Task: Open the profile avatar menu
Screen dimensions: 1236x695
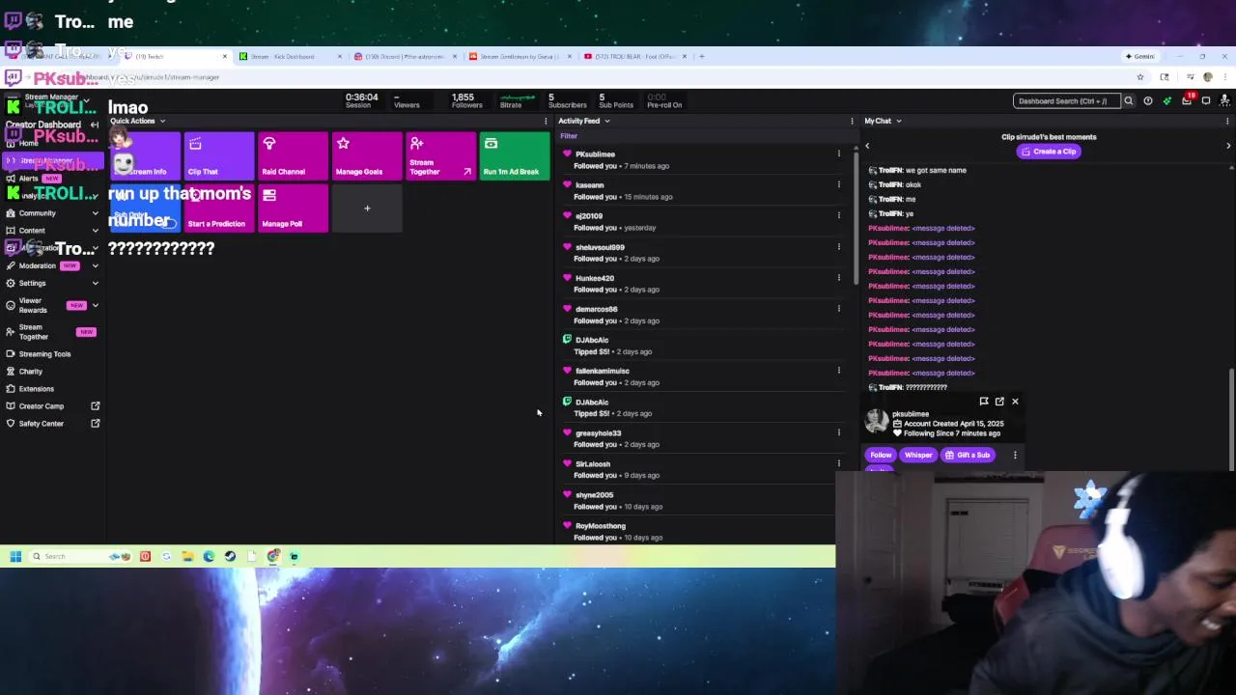Action: pyautogui.click(x=1225, y=100)
